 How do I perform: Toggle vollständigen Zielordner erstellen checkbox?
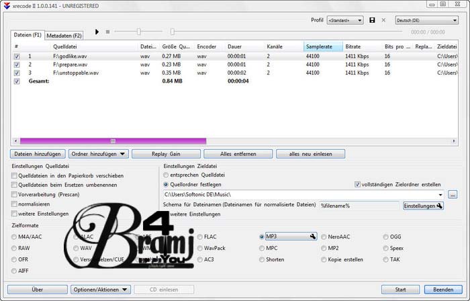(x=357, y=184)
